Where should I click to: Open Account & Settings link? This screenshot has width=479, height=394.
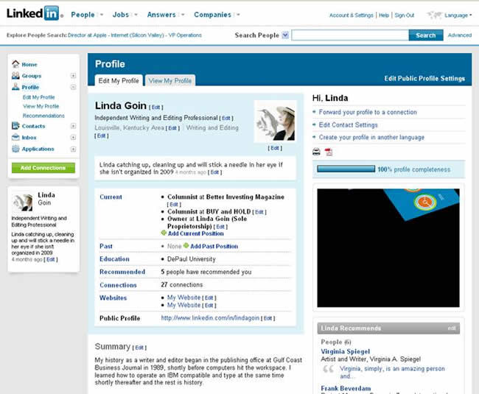[352, 15]
